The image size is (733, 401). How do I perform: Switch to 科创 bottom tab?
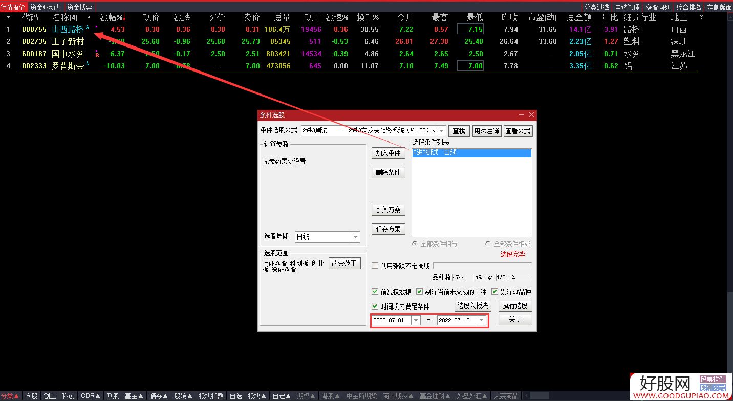click(x=68, y=396)
